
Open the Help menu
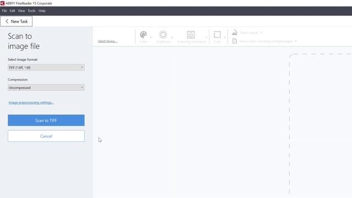(42, 11)
